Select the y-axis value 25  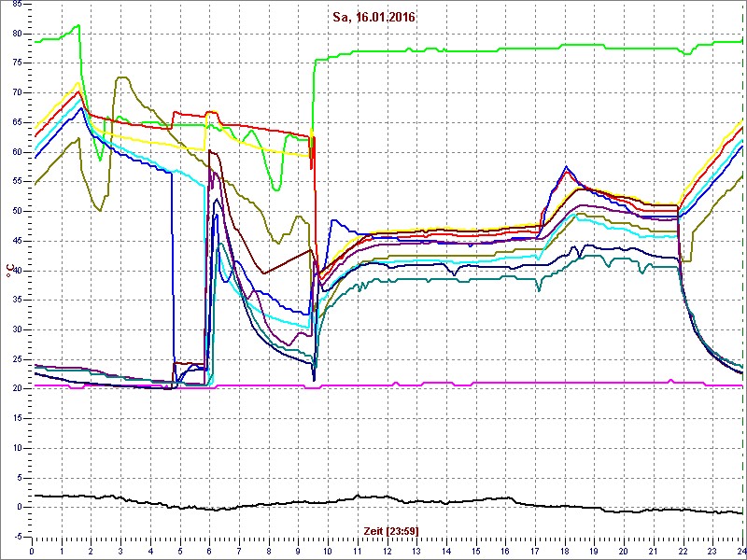pos(17,359)
